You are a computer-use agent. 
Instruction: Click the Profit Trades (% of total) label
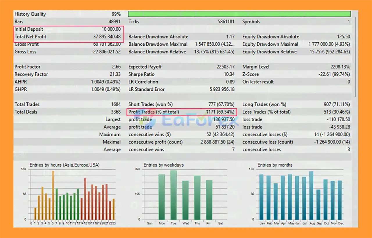[x=154, y=112]
